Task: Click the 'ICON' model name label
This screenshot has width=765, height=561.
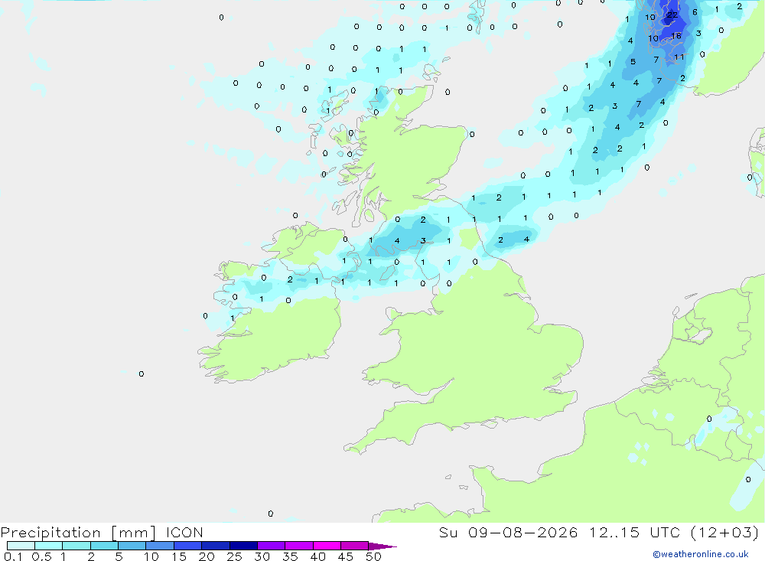Action: pyautogui.click(x=184, y=533)
